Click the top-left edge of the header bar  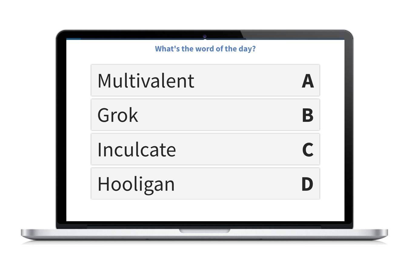coord(73,39)
